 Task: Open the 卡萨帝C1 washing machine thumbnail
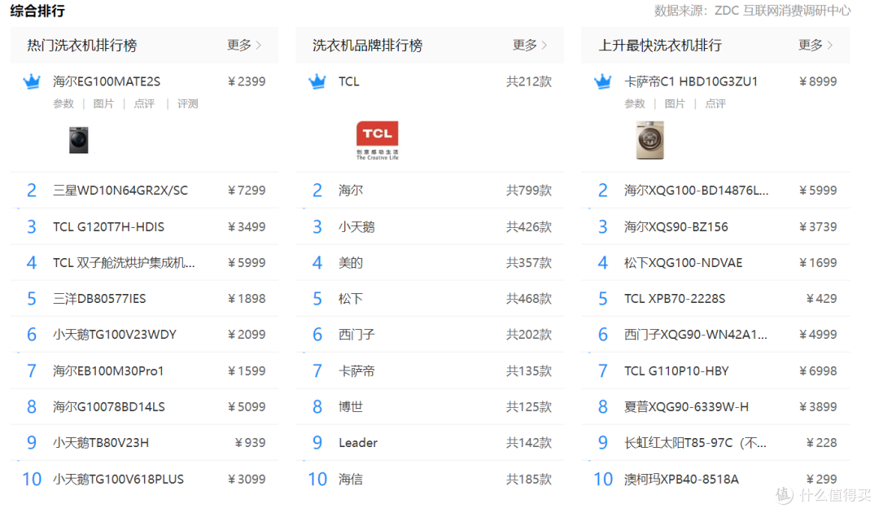[649, 139]
